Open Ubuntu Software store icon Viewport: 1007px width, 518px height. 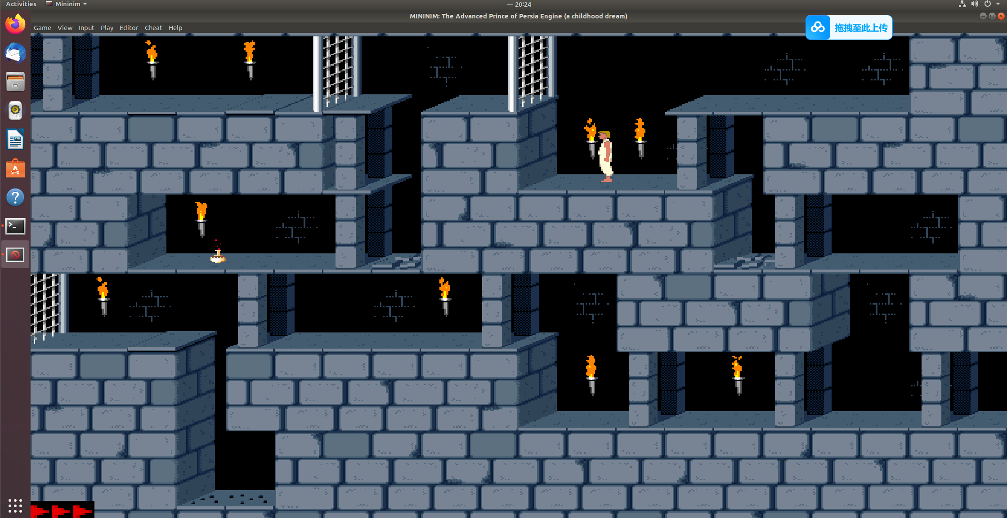(x=15, y=168)
